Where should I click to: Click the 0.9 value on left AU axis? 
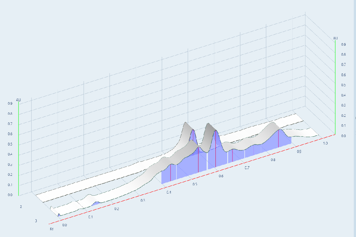pos(10,104)
